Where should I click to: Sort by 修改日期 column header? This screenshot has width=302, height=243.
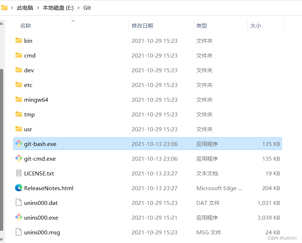click(142, 26)
